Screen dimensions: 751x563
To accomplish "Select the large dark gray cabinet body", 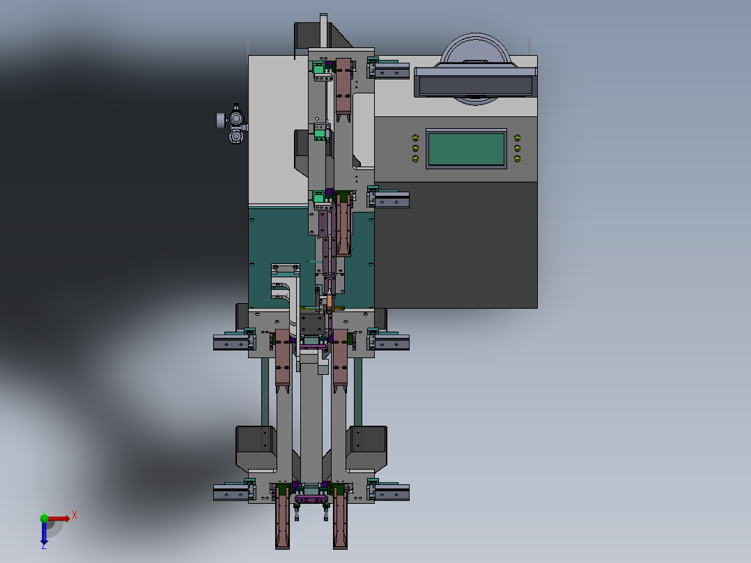I will pos(456,245).
